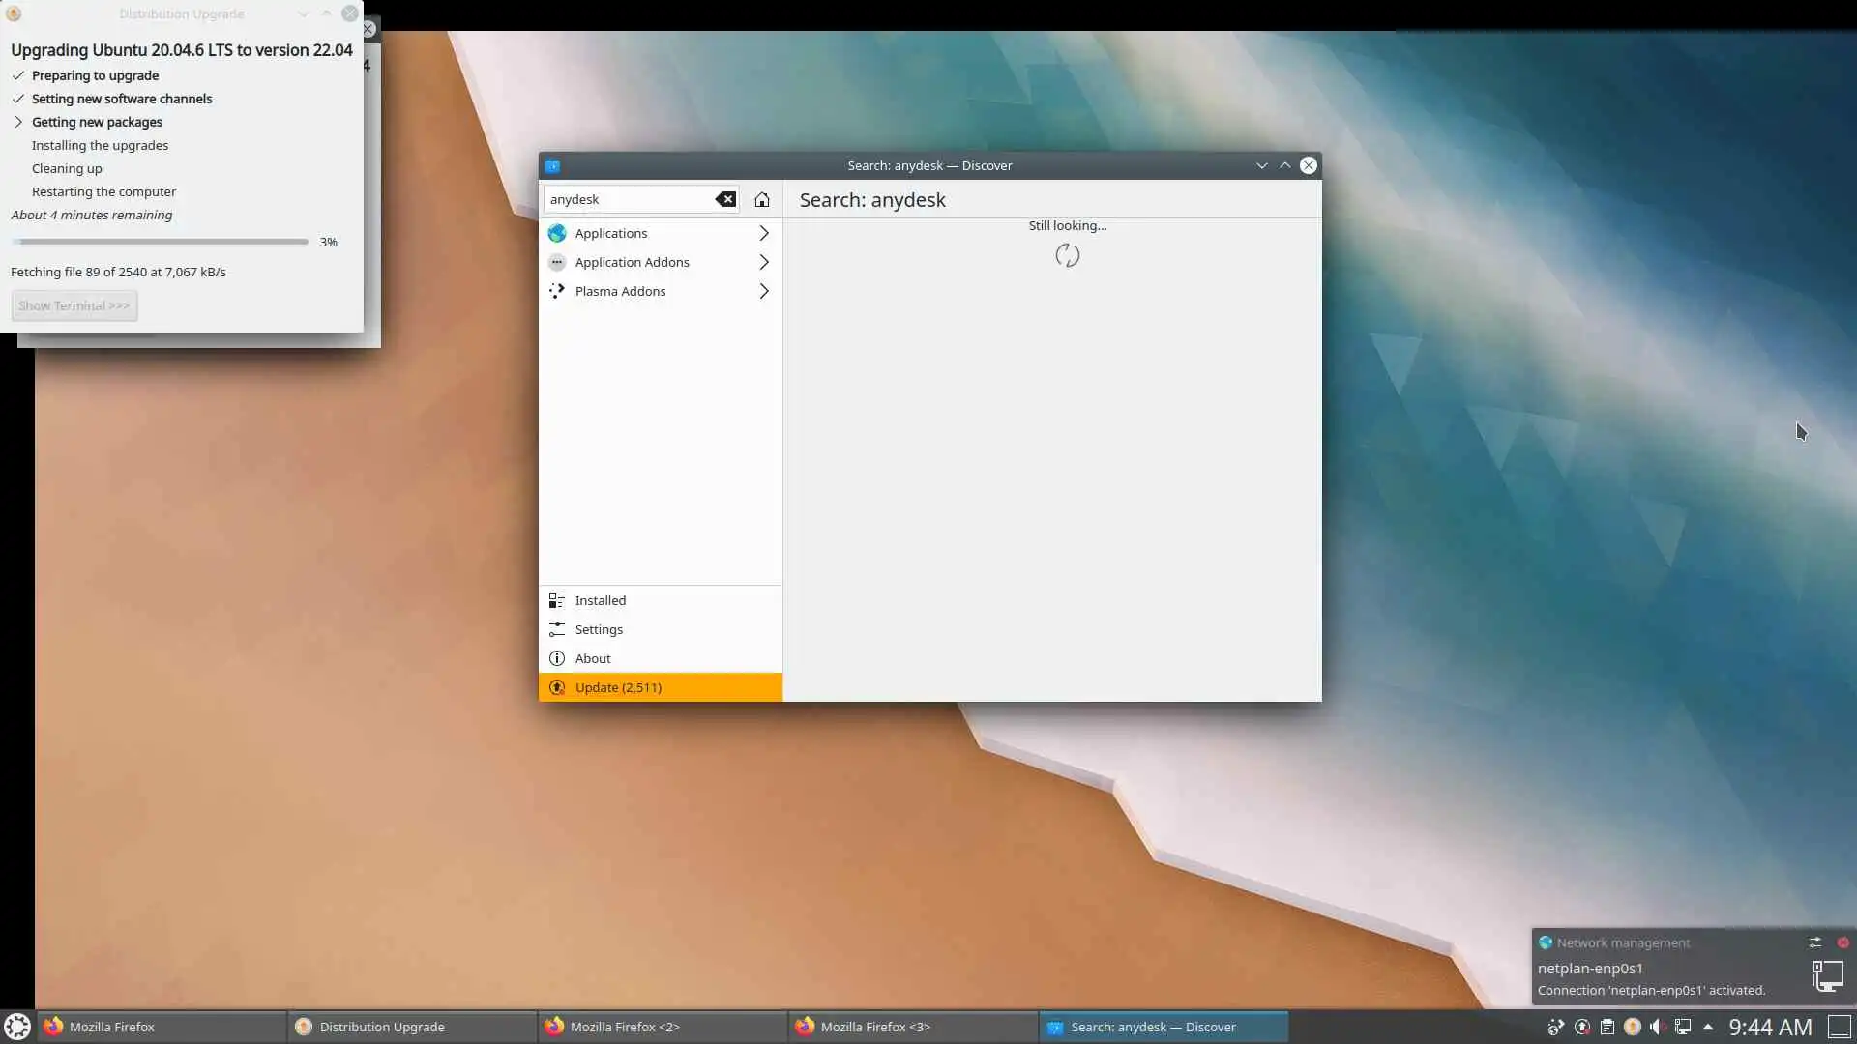Show hidden system tray icons
The image size is (1857, 1044).
point(1708,1027)
